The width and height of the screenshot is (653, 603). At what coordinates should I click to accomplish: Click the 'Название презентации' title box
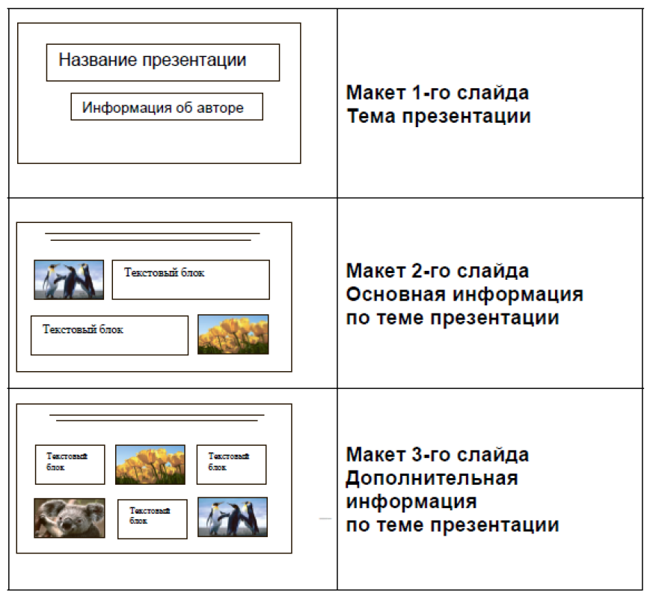pos(163,62)
